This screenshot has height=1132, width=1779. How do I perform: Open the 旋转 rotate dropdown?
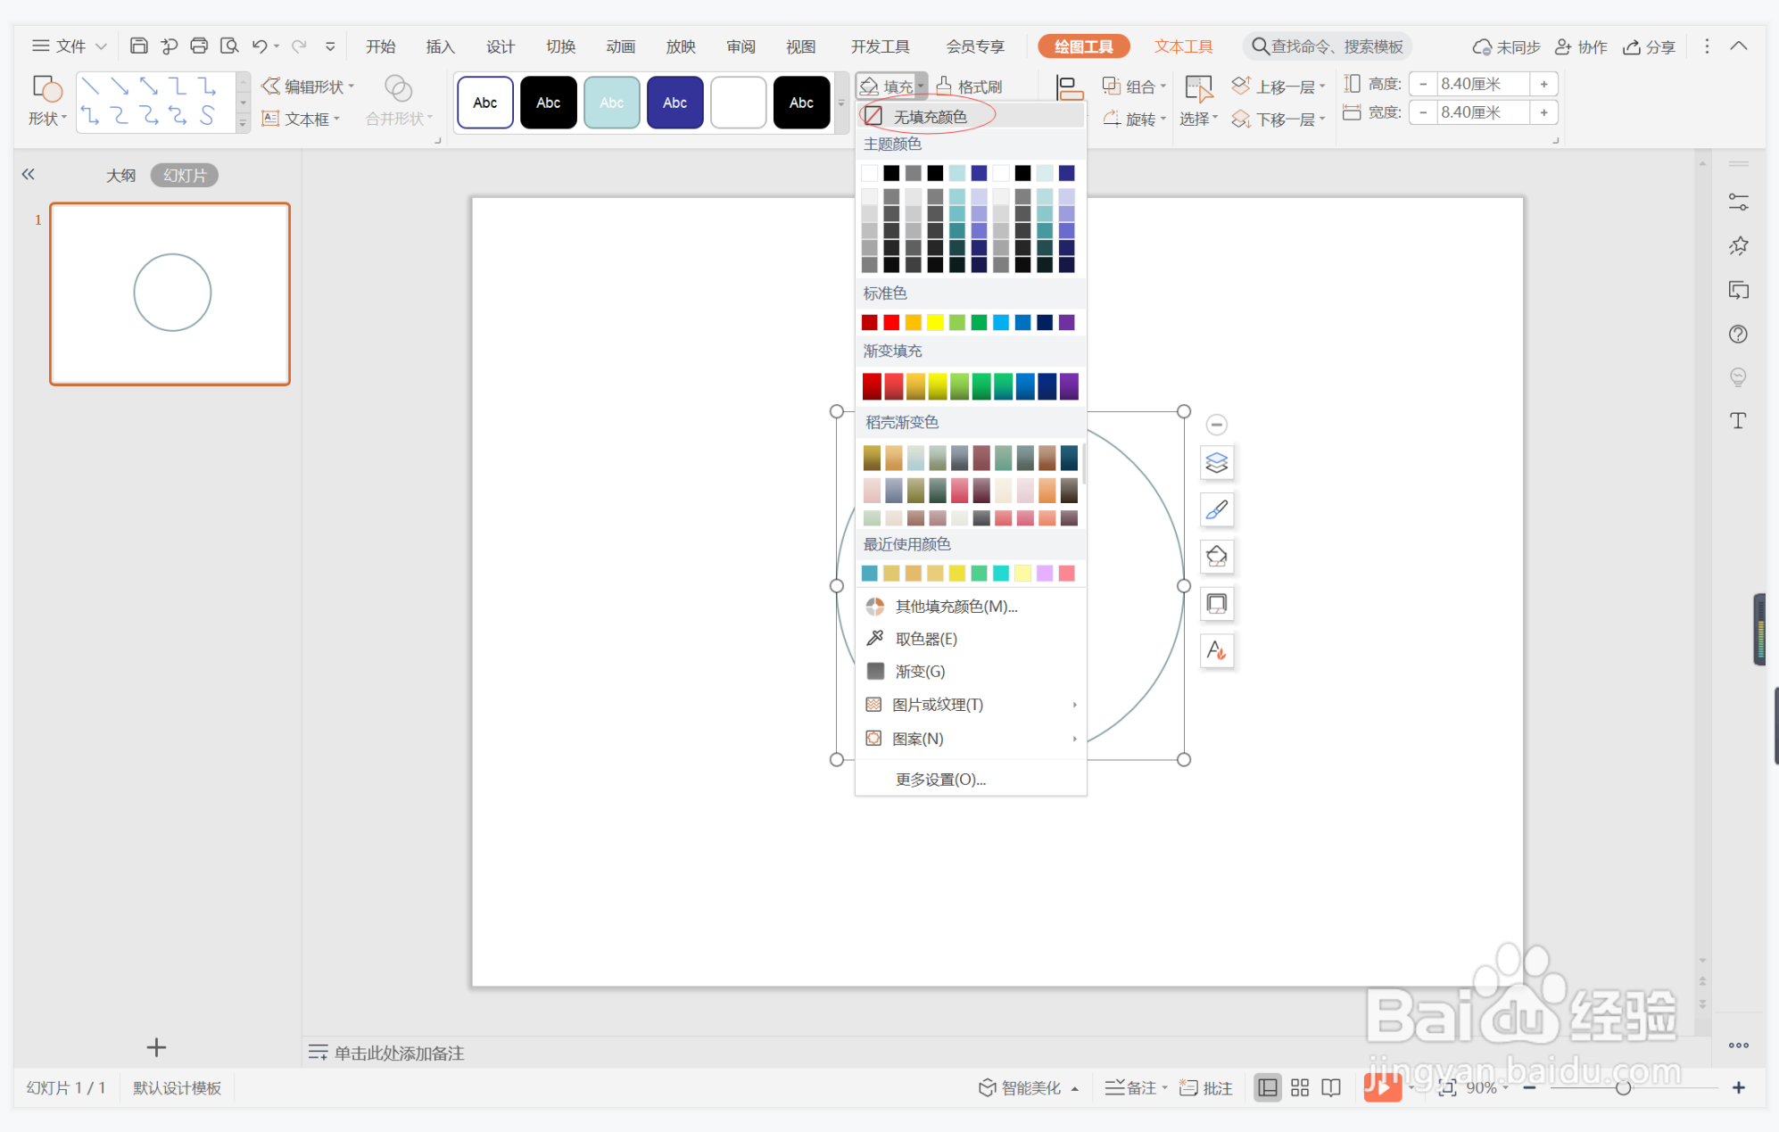1135,119
